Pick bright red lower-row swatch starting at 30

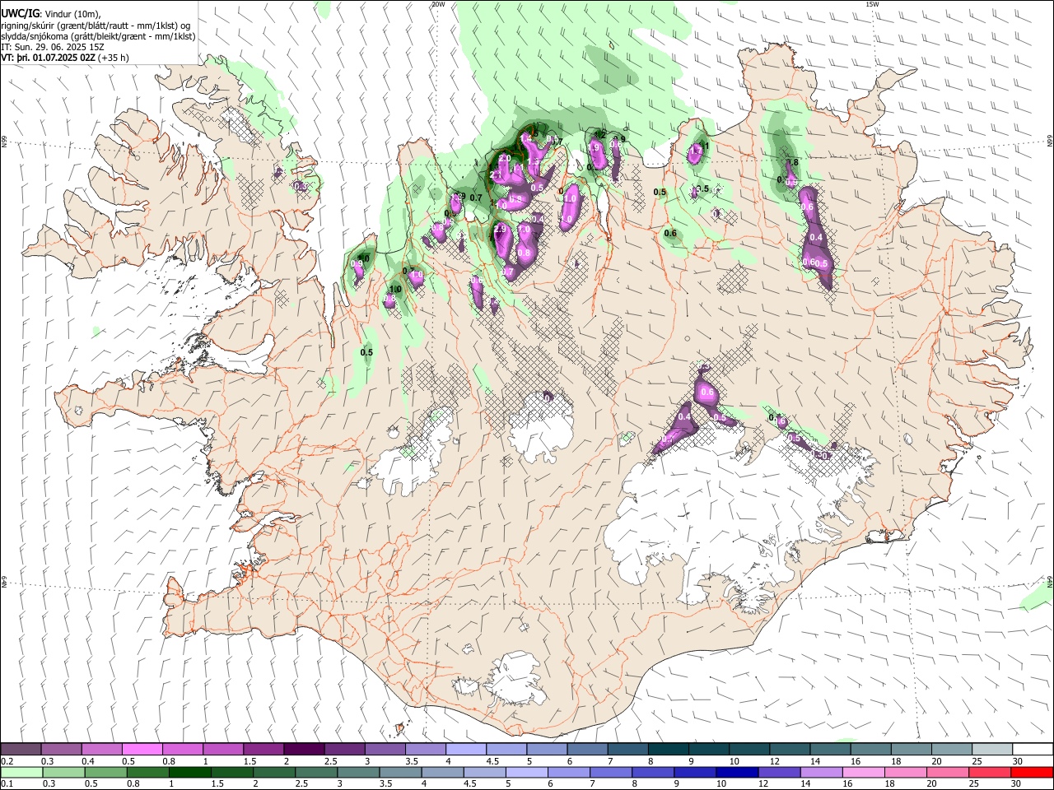coord(1031,772)
